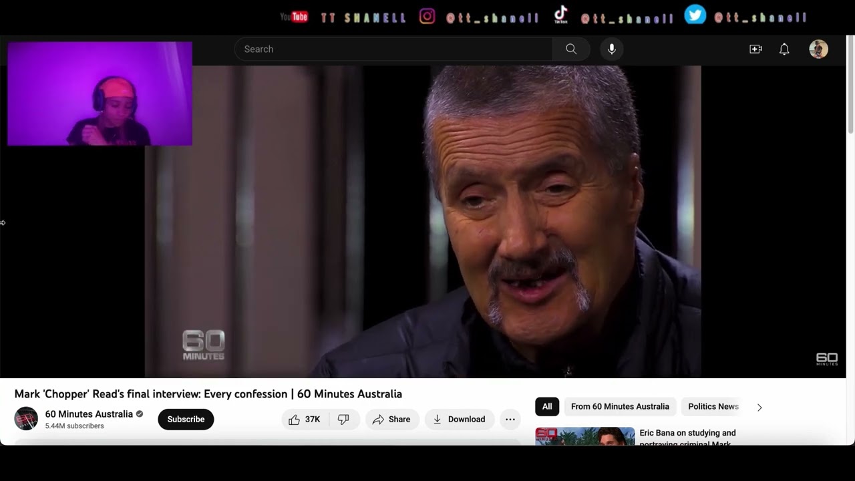
Task: Focus the Search input field
Action: click(393, 49)
